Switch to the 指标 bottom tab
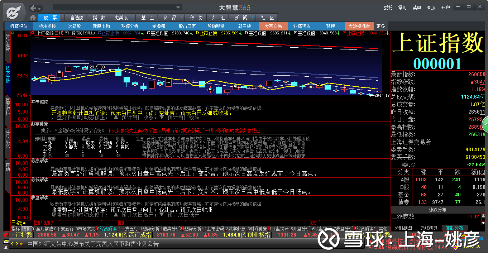This screenshot has height=253, width=488. (15, 229)
